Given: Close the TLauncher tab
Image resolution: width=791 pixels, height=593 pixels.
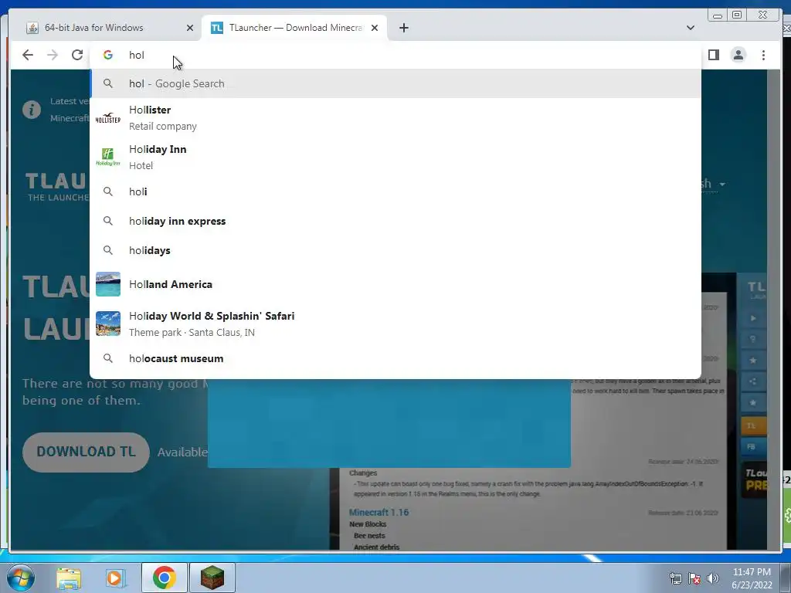Looking at the screenshot, I should pyautogui.click(x=375, y=28).
